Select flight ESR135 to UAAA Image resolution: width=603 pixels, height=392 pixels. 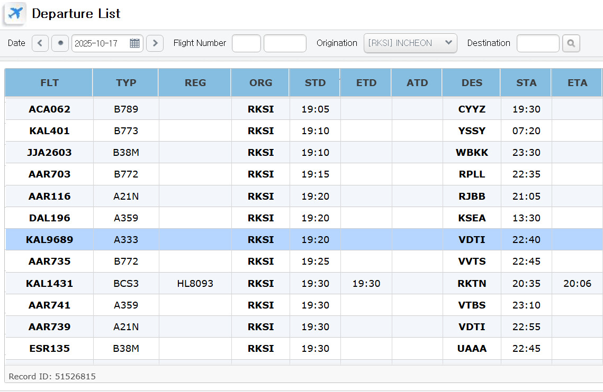pos(50,348)
